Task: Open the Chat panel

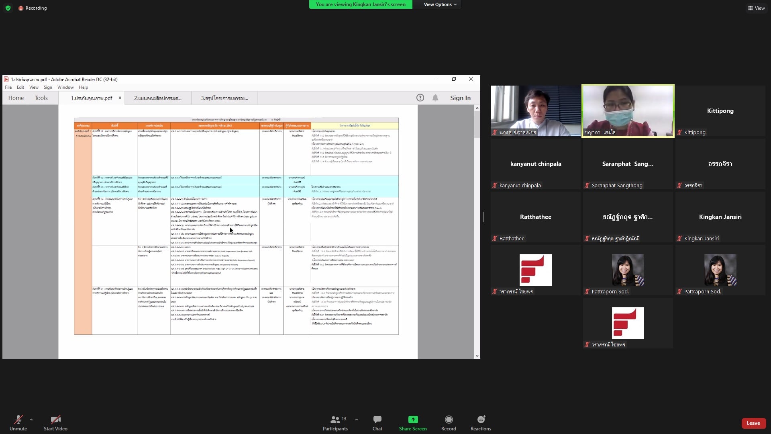Action: coord(377,420)
